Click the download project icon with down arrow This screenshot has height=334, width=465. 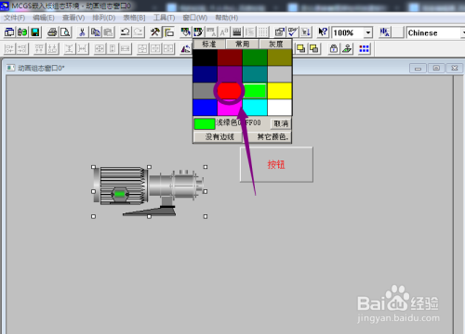click(306, 32)
